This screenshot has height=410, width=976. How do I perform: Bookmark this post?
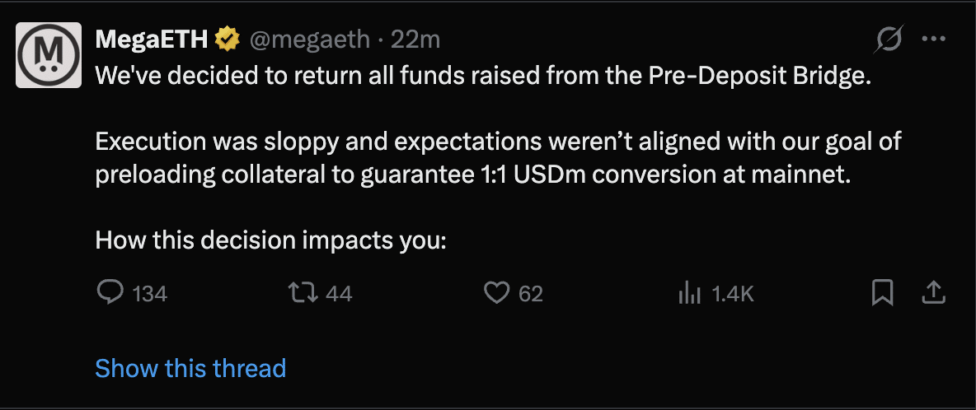click(x=882, y=292)
